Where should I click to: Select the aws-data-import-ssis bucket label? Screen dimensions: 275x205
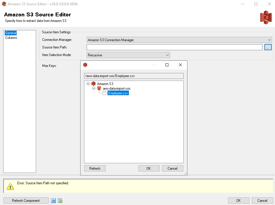click(x=117, y=88)
